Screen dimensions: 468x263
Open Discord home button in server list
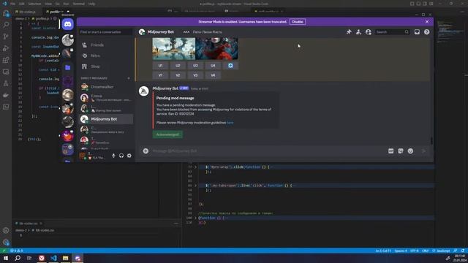click(68, 24)
